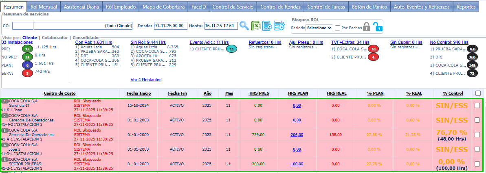Export the summary with the Excel icon
Viewport: 486px width, 173px height.
[x=256, y=26]
